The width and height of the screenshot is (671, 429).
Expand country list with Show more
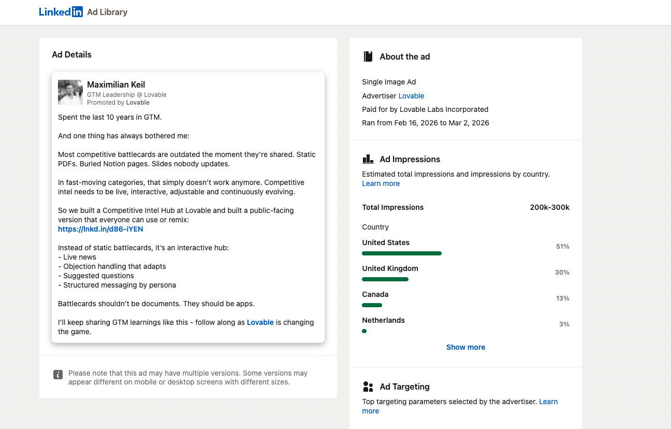pyautogui.click(x=465, y=347)
